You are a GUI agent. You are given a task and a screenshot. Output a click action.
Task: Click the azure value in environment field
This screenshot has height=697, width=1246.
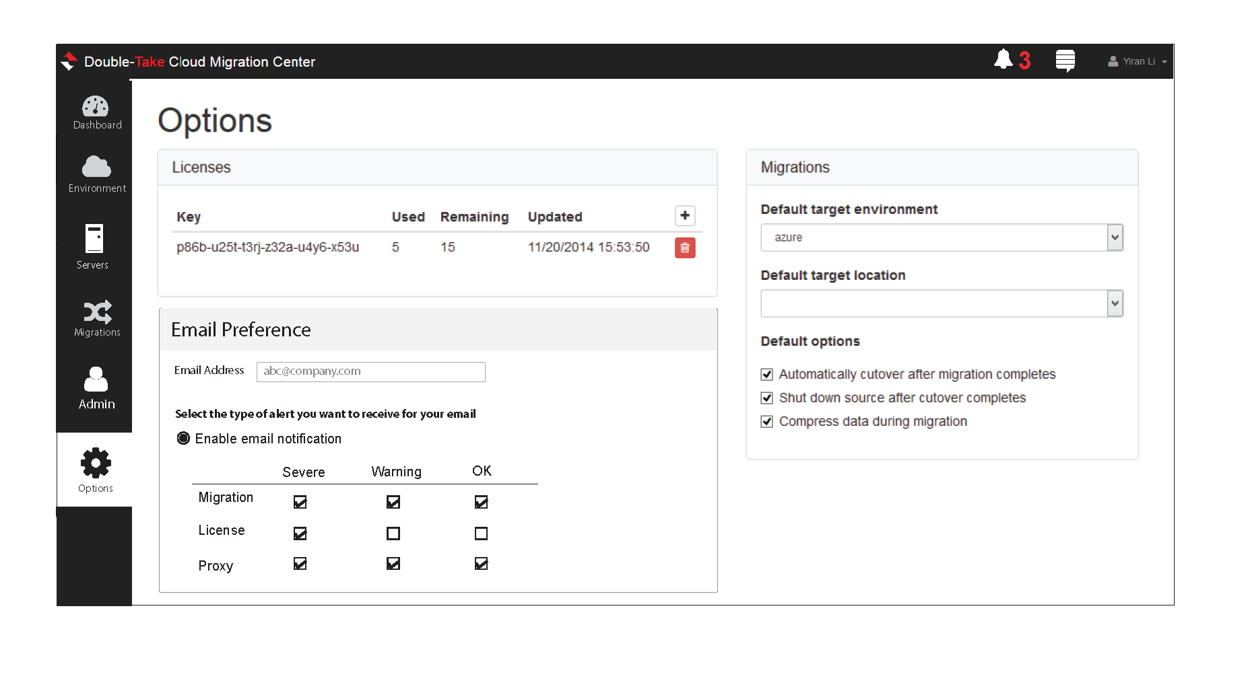(788, 237)
